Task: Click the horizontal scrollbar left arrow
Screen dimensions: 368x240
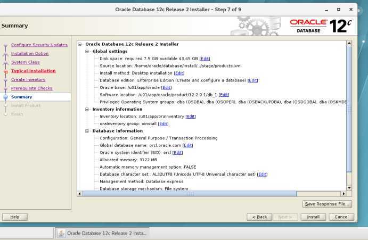Action: pyautogui.click(x=79, y=194)
